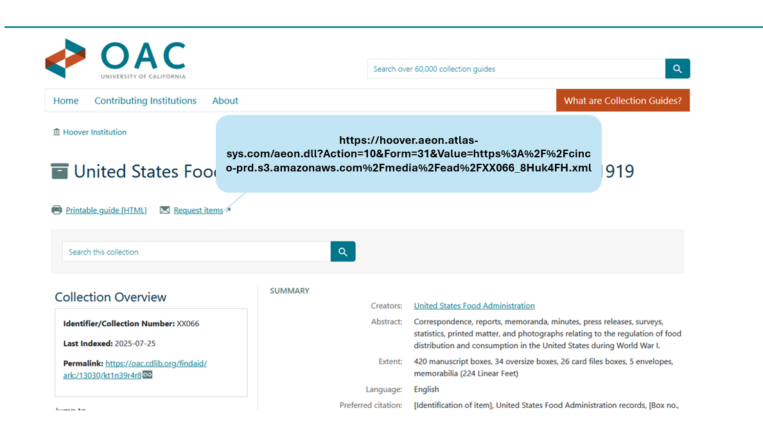Click the Language value English

[x=426, y=389]
